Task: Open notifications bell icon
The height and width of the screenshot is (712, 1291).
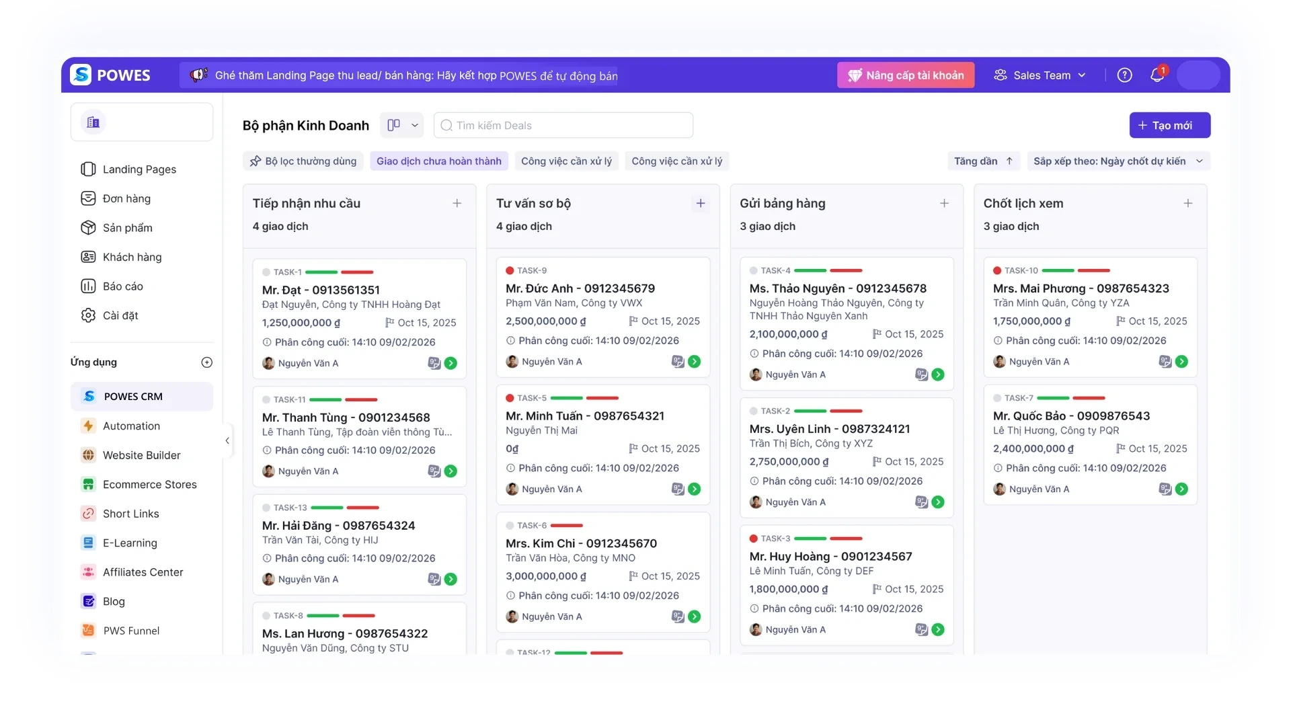Action: click(1157, 75)
